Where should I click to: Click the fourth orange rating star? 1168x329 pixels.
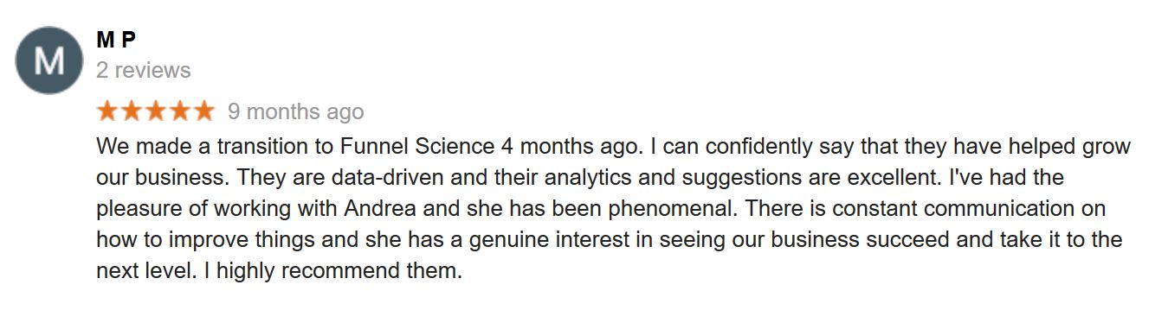(x=179, y=111)
